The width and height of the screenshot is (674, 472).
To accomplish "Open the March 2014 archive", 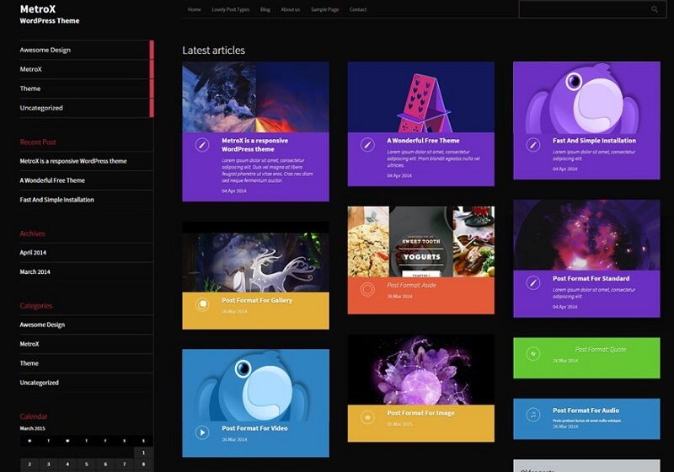I will (35, 272).
